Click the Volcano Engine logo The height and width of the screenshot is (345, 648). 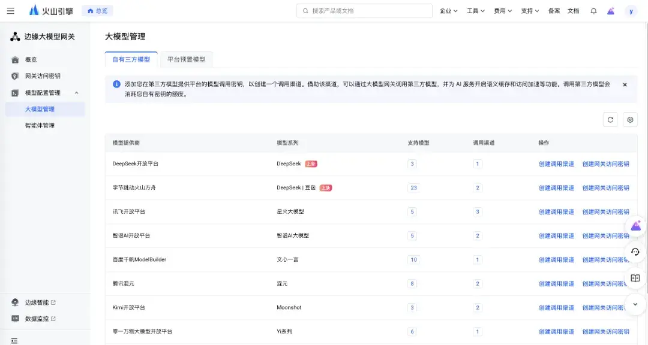click(51, 11)
